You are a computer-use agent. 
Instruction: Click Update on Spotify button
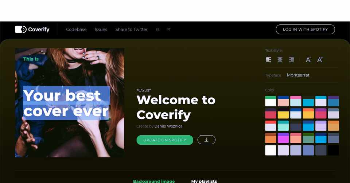tap(165, 140)
